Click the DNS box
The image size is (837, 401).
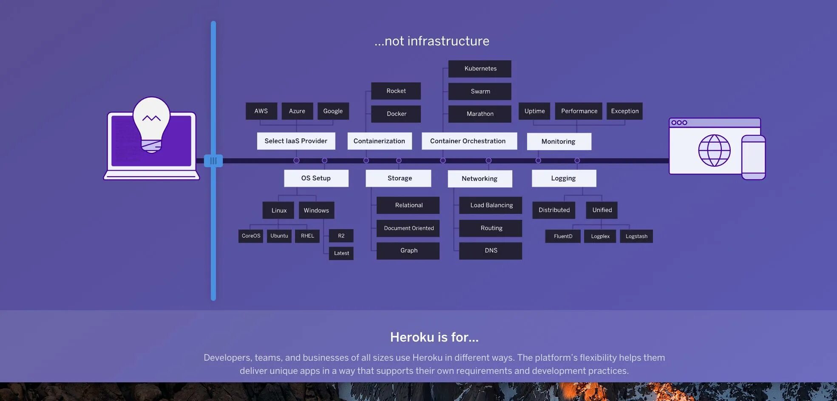(491, 251)
